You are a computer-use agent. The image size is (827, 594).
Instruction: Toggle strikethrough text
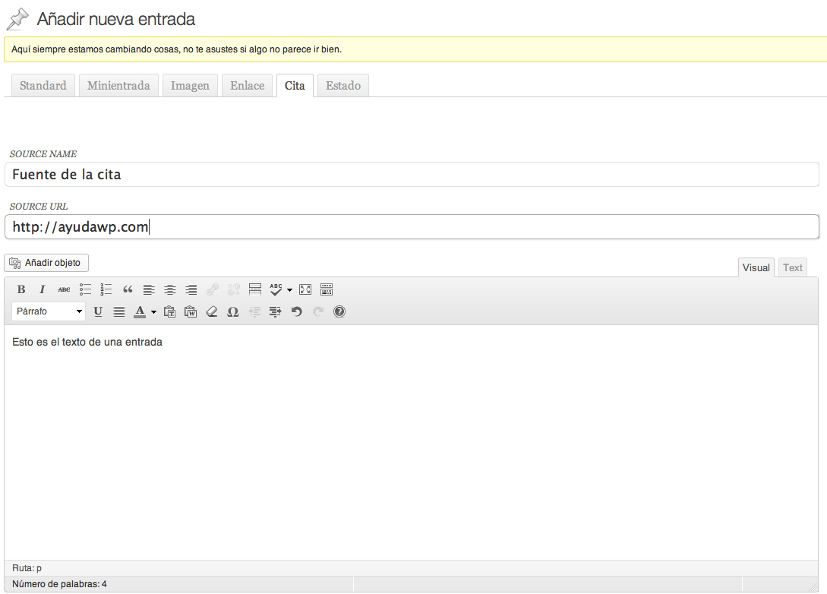click(64, 289)
